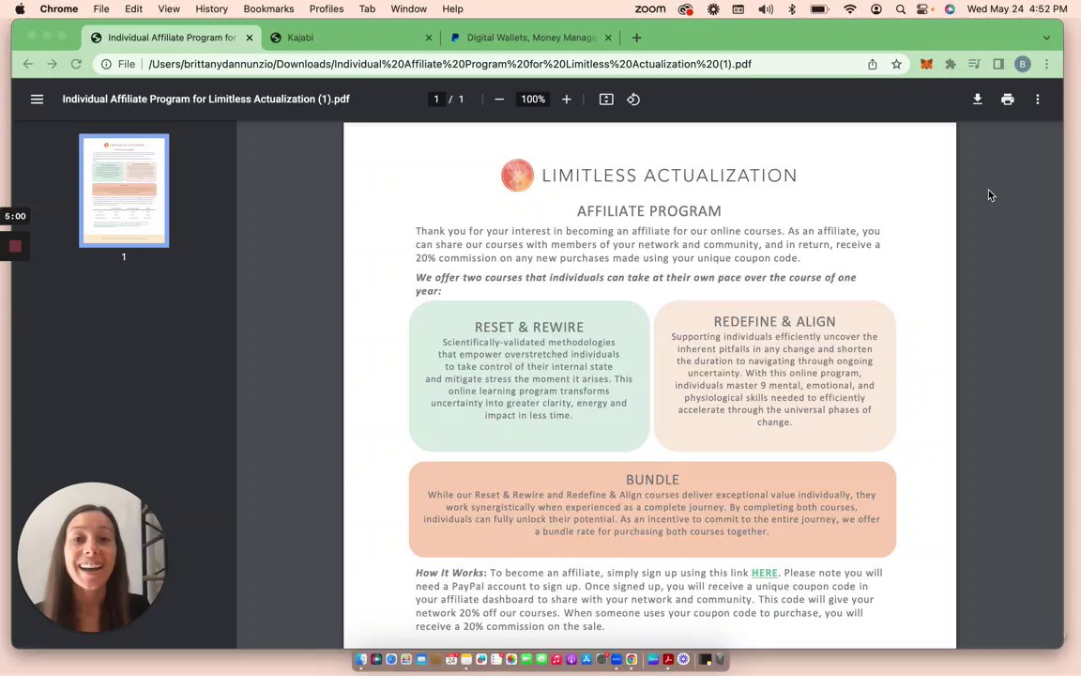Print the PDF document

tap(1007, 100)
